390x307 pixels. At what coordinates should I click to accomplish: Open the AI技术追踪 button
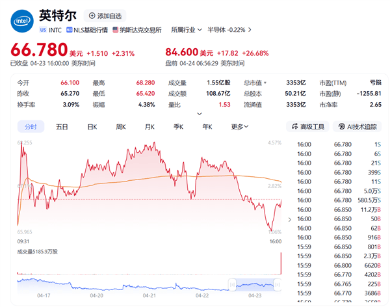(357, 126)
